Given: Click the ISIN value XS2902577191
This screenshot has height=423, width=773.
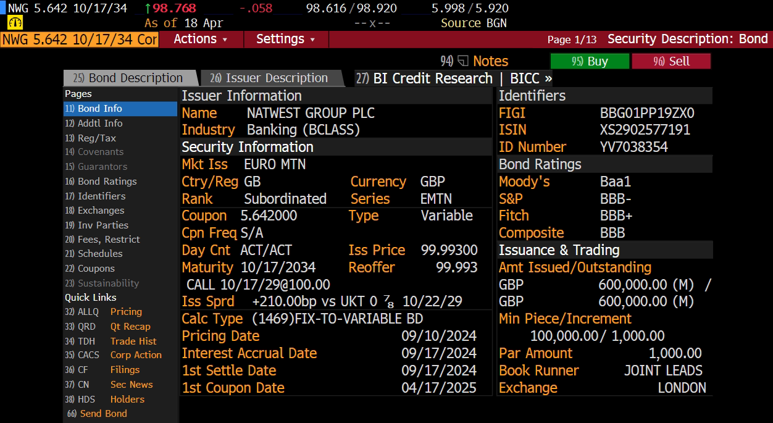Looking at the screenshot, I should click(645, 130).
